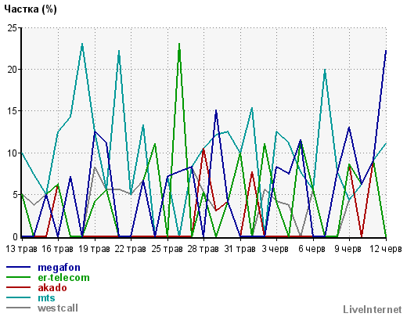Image resolution: width=407 pixels, height=317 pixels.
Task: Click the gray westcall line swatch
Action: pyautogui.click(x=18, y=308)
